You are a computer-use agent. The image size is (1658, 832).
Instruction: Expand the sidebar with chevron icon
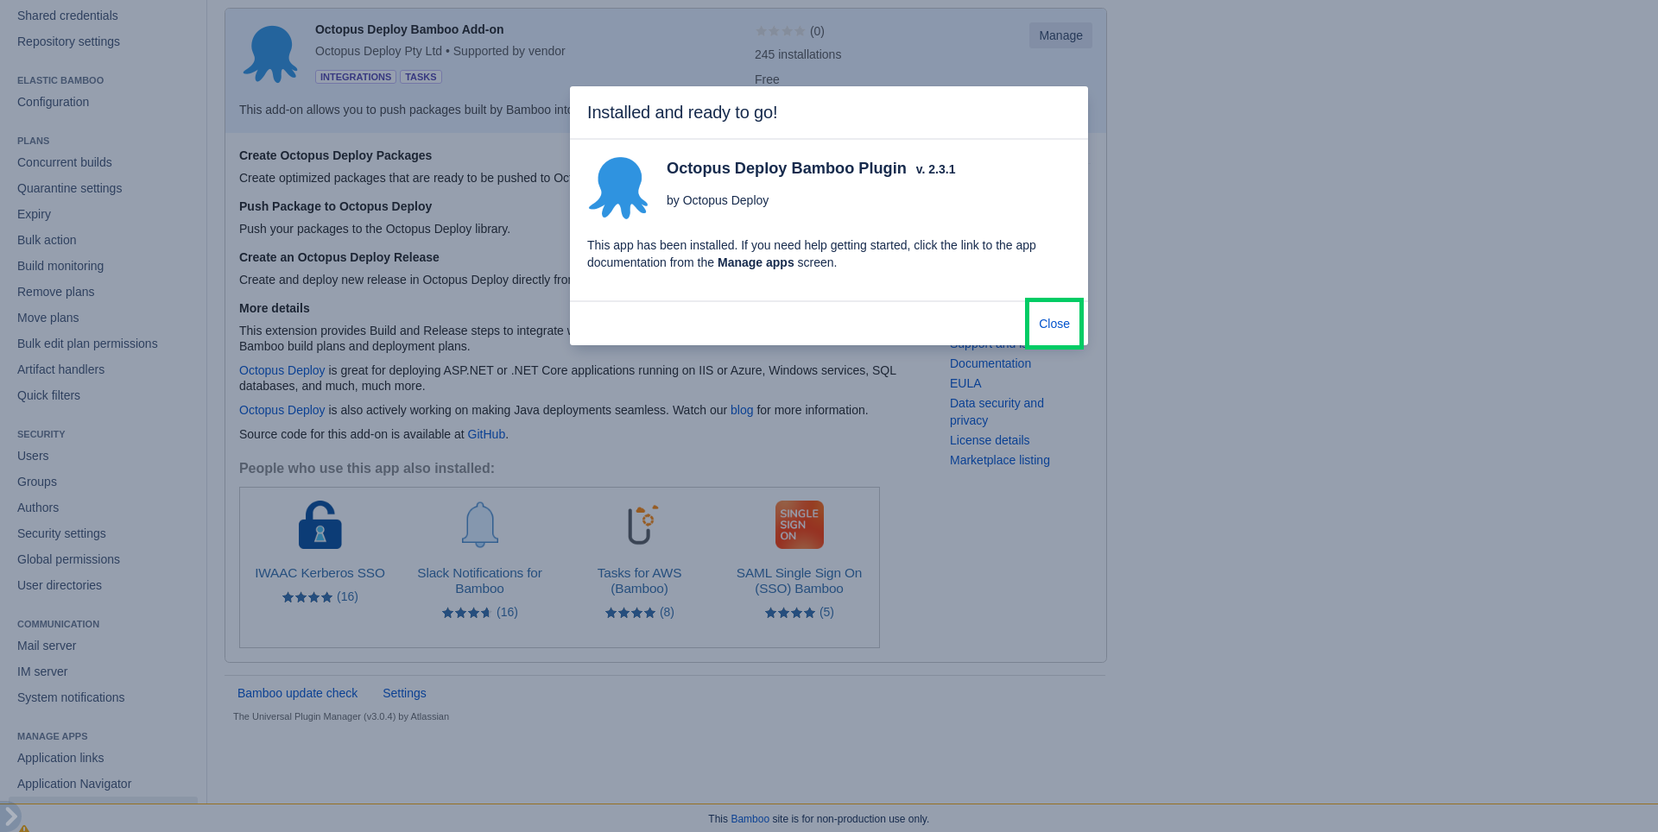click(x=10, y=816)
